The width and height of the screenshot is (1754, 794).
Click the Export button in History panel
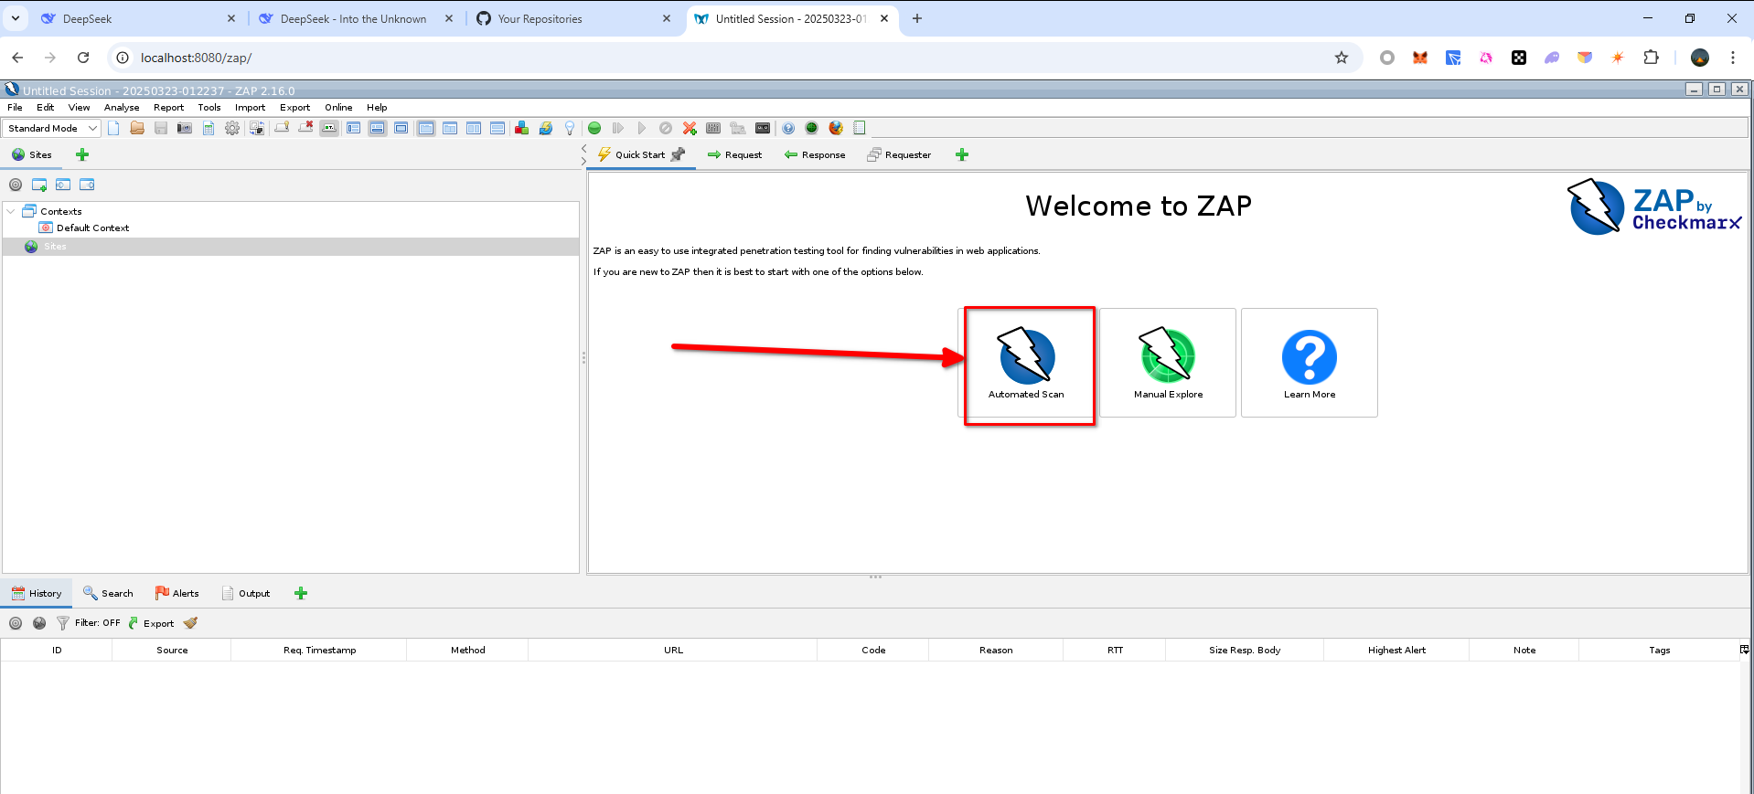coord(152,623)
